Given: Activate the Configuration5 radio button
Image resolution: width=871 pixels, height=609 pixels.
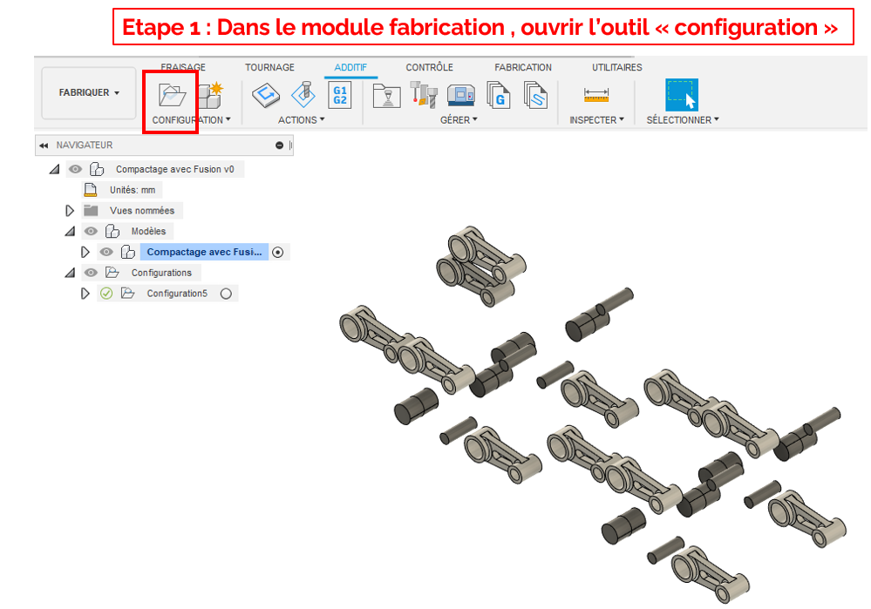Looking at the screenshot, I should tap(226, 294).
